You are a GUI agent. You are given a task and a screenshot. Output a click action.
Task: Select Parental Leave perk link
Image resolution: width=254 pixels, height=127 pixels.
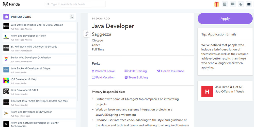click(x=103, y=71)
